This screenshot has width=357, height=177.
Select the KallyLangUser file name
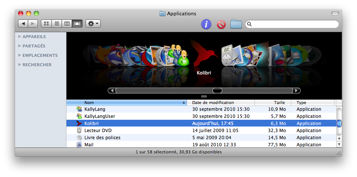coord(100,116)
